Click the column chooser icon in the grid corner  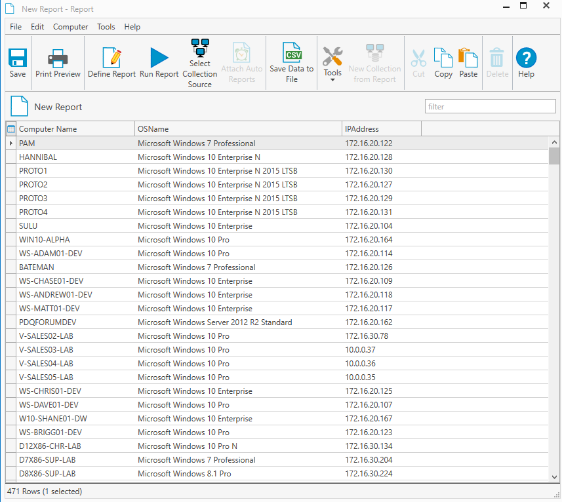coord(10,128)
